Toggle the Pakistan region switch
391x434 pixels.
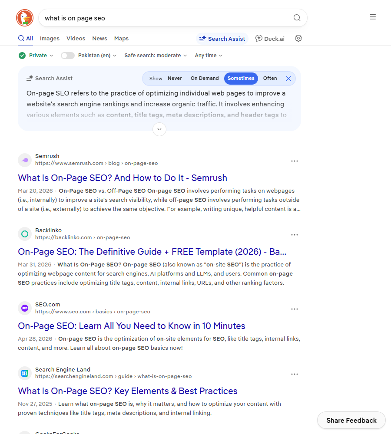[x=68, y=56]
